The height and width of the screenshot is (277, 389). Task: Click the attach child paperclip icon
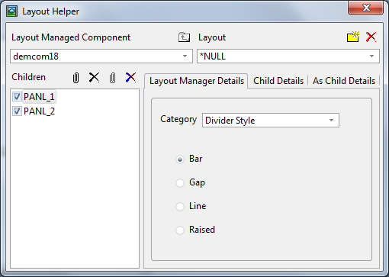coord(76,78)
